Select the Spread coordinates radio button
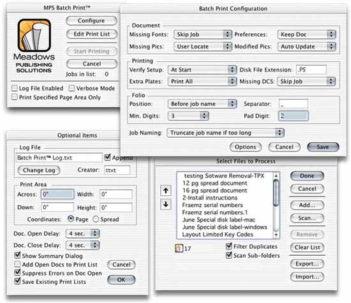This screenshot has width=351, height=303. (96, 219)
